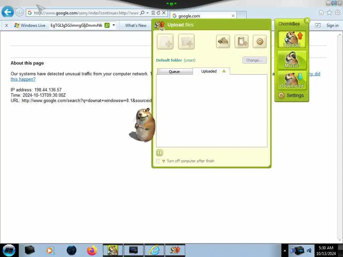Image resolution: width=343 pixels, height=257 pixels.
Task: Switch to Internet Explorer taskbar button
Action: click(x=154, y=250)
